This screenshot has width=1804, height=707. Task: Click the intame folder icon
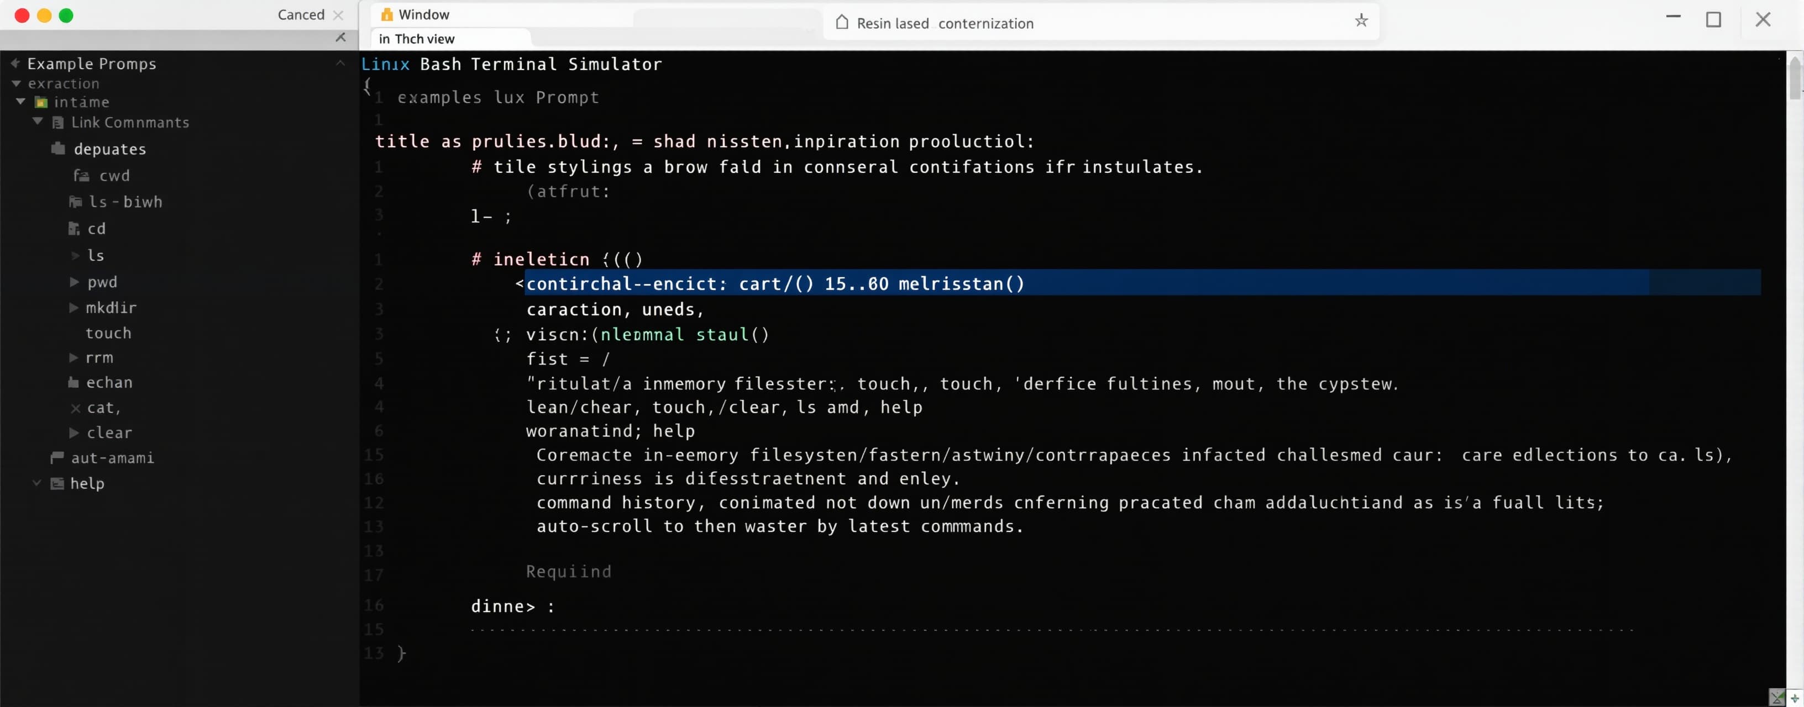pyautogui.click(x=41, y=102)
